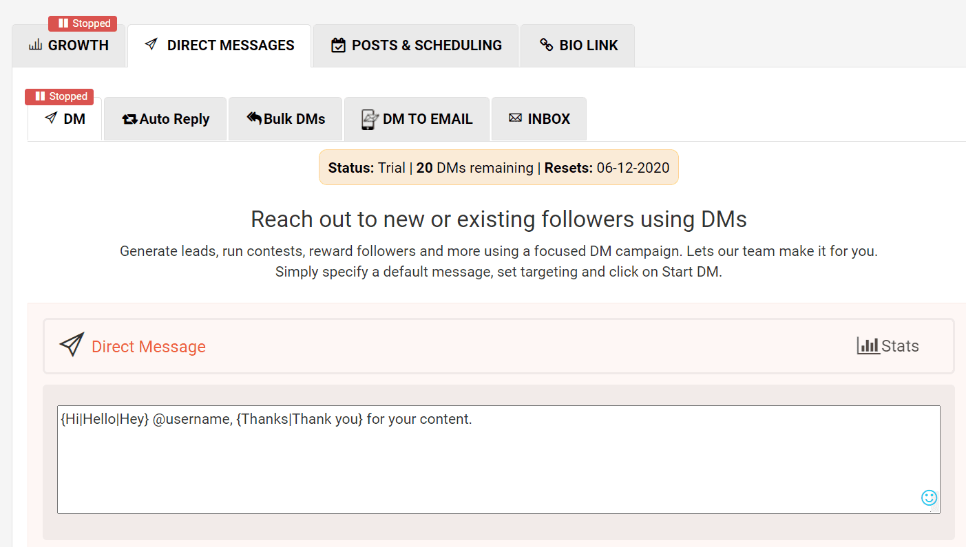Click the growth chart icon on Growth tab
The image size is (966, 547).
(x=35, y=45)
